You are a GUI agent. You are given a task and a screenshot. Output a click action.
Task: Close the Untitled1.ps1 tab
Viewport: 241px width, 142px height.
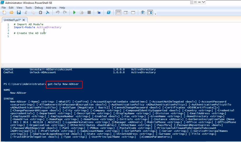point(24,20)
